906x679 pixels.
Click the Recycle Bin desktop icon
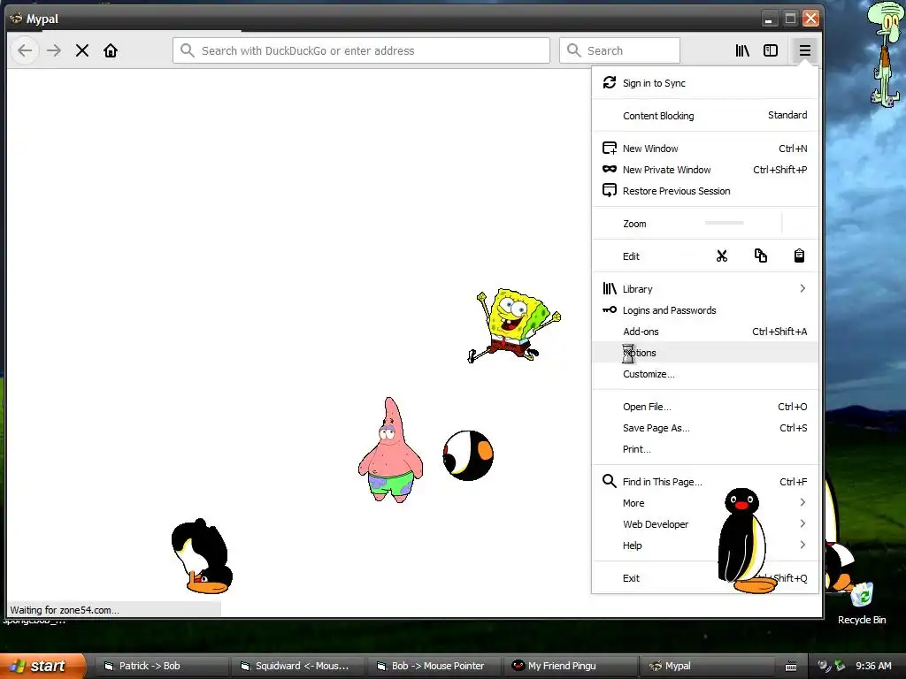point(862,603)
